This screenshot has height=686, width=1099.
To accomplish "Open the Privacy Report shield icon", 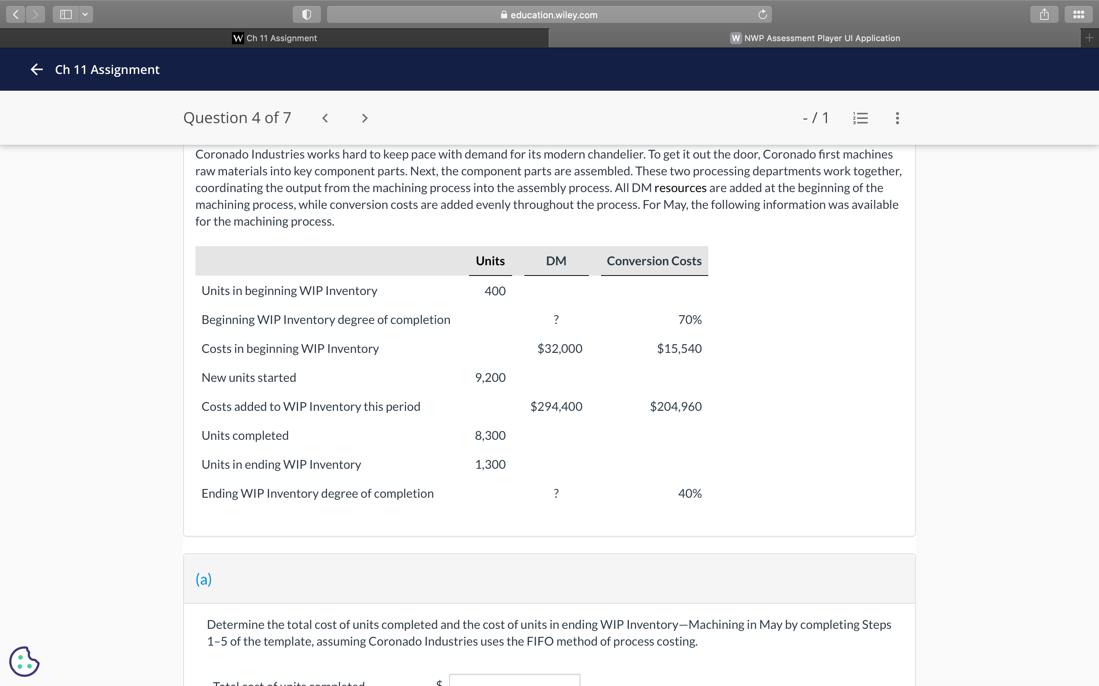I will [x=306, y=14].
